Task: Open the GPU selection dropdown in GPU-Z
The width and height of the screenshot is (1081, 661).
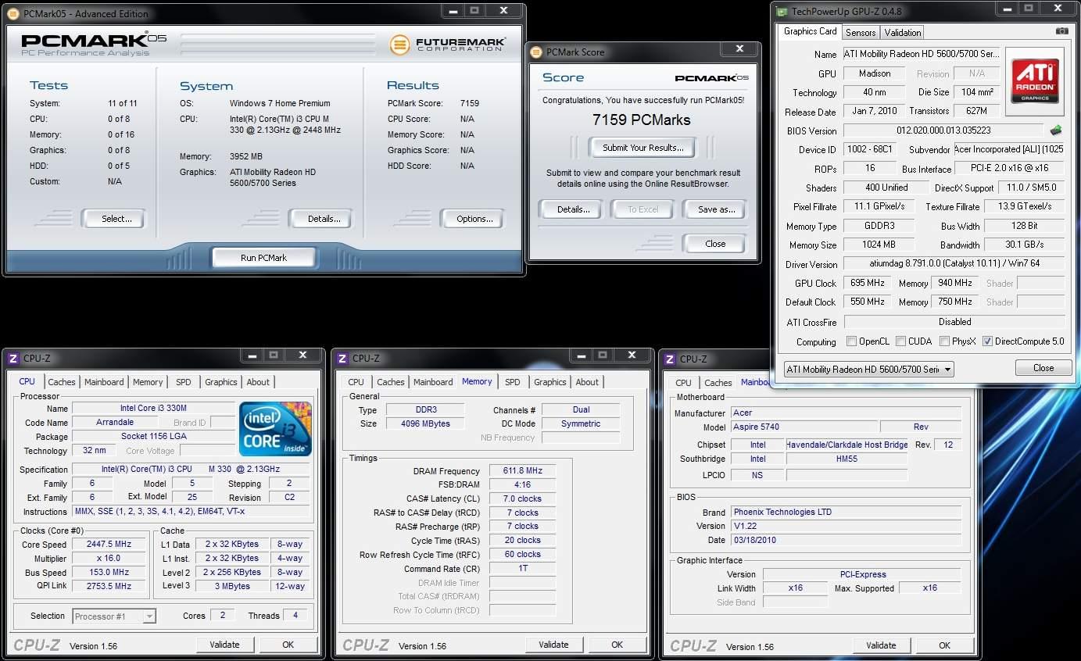Action: 869,369
